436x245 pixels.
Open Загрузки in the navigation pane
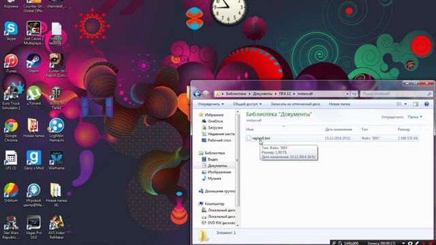[x=213, y=127]
